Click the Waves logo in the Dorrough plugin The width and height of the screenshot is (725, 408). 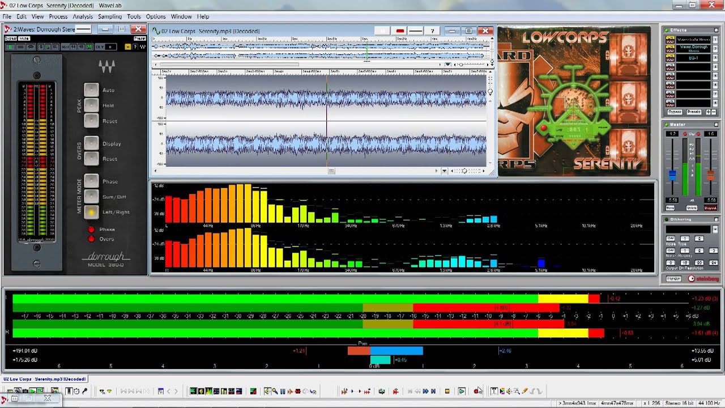107,67
